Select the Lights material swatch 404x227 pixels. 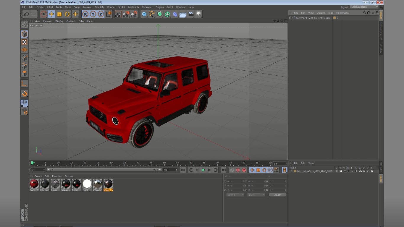(x=87, y=184)
